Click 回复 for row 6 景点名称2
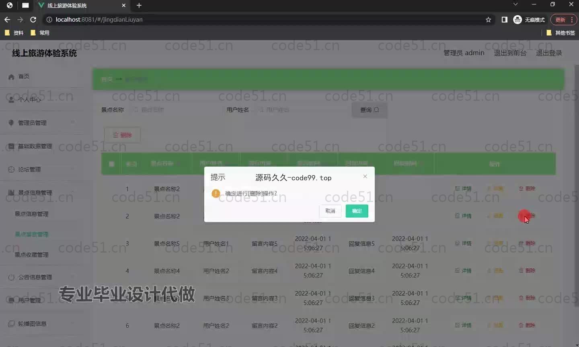The image size is (579, 347). pyautogui.click(x=495, y=325)
